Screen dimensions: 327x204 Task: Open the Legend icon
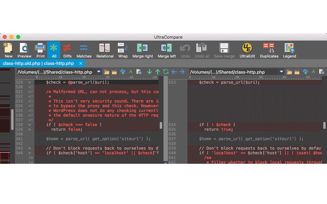tap(289, 50)
